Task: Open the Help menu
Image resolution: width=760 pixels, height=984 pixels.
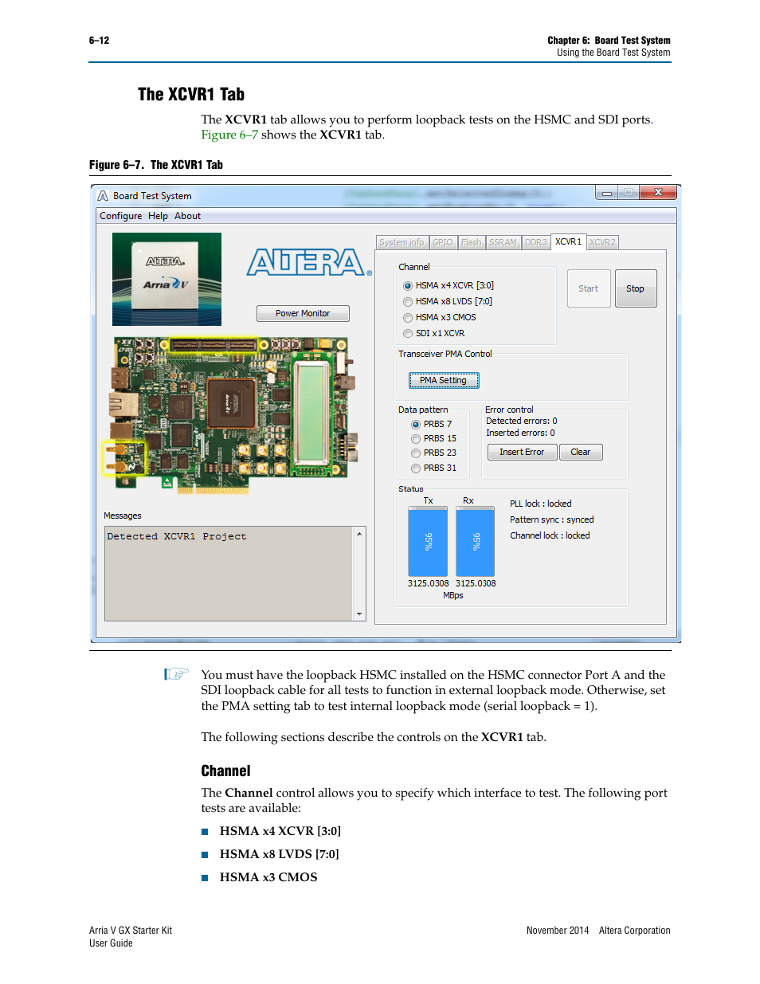Action: point(158,216)
